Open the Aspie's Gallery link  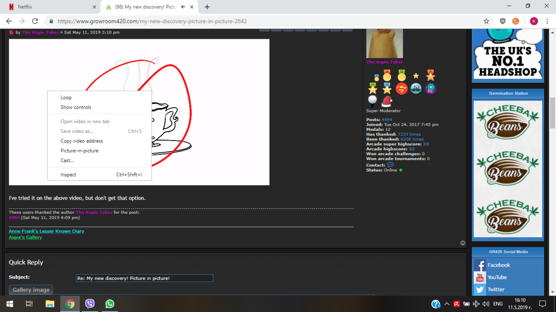click(25, 237)
